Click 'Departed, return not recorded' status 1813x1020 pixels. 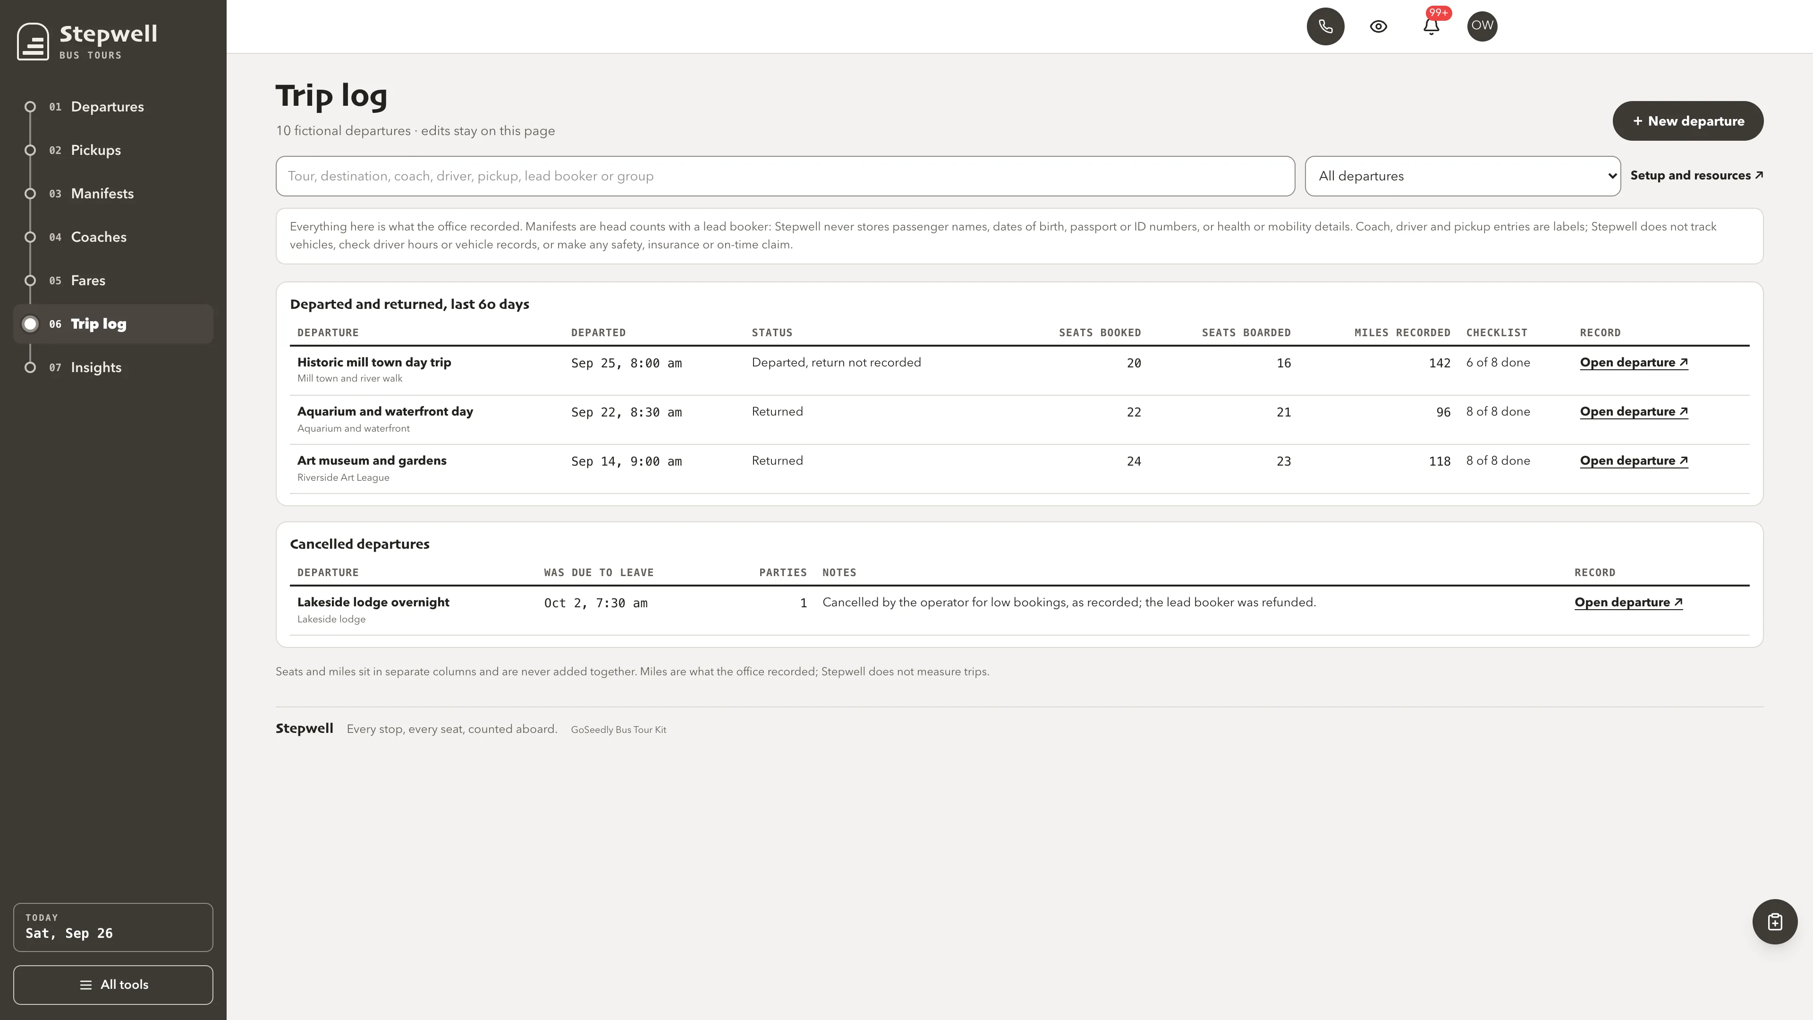pyautogui.click(x=836, y=363)
